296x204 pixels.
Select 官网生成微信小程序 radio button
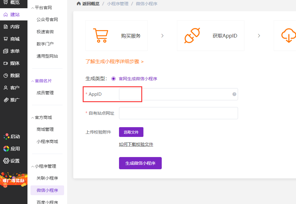coord(114,79)
